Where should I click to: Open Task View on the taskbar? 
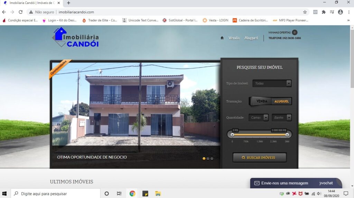pos(119,194)
